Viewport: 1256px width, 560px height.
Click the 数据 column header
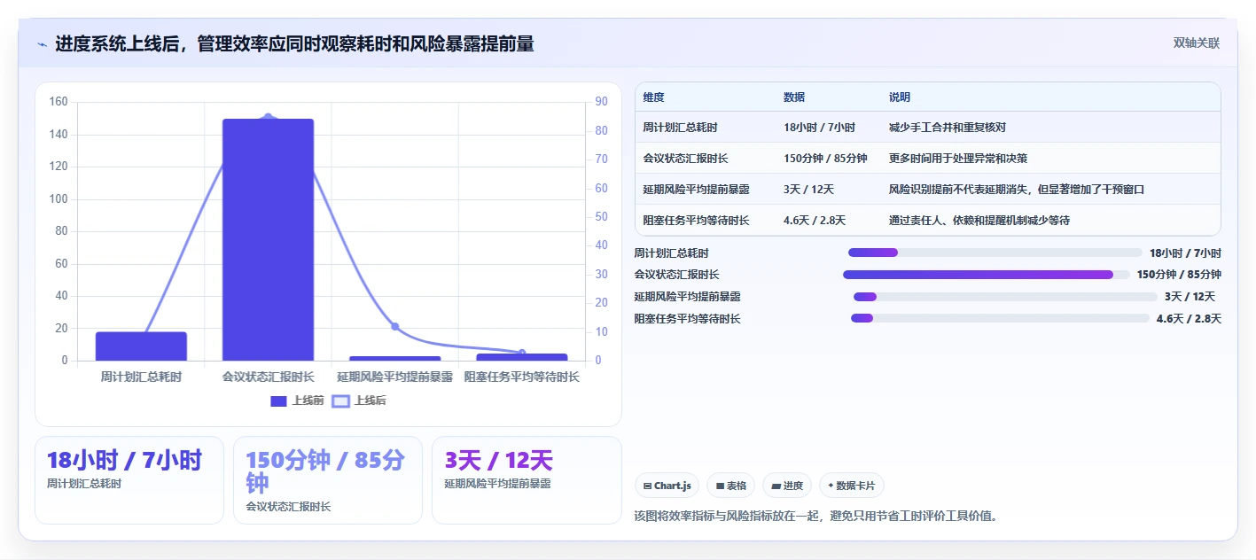click(x=794, y=97)
